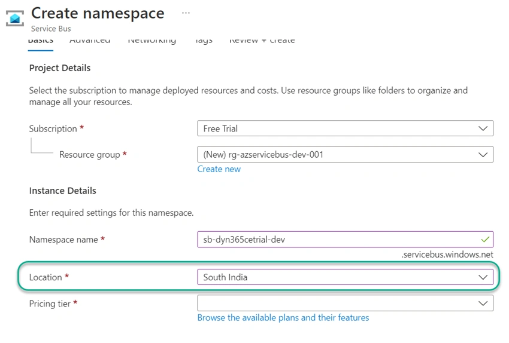Switch to the Networking tab

pos(152,41)
